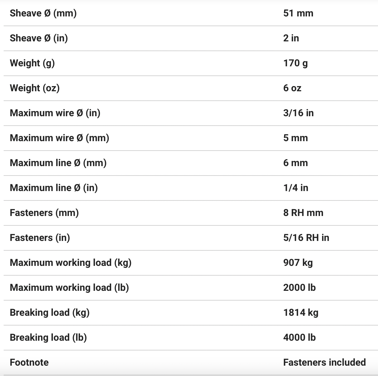Select the "170 g" weight value
This screenshot has height=376, width=378.
click(x=295, y=63)
